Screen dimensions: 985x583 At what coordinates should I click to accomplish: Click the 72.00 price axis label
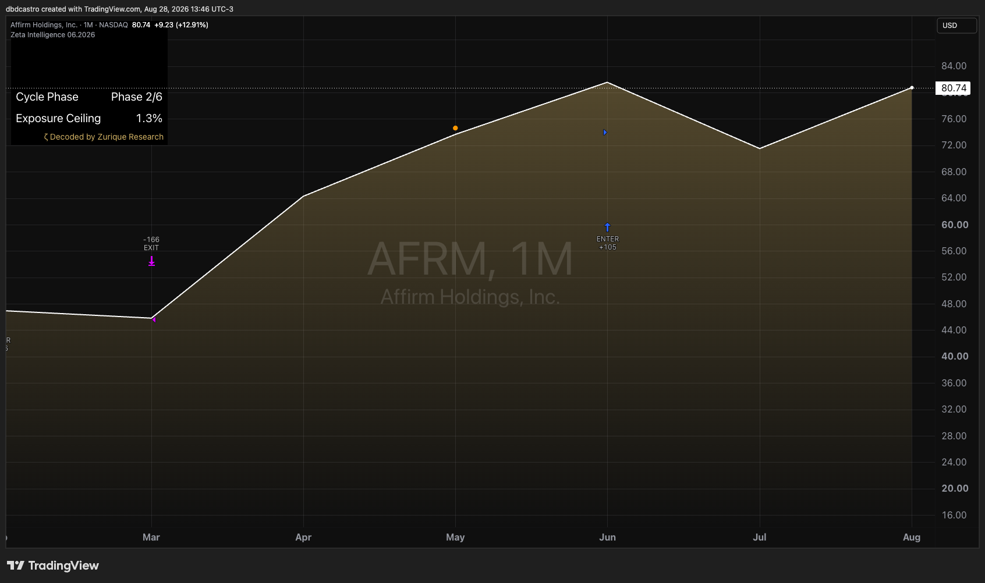[x=954, y=145]
